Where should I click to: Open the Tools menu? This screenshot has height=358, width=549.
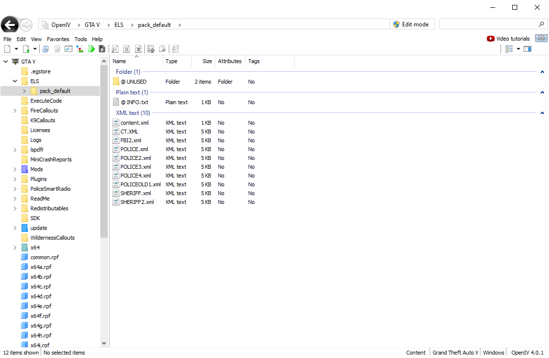tap(81, 39)
